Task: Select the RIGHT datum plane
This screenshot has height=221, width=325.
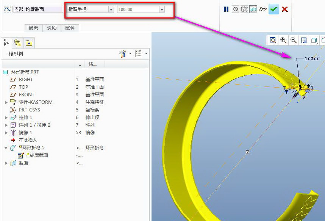Action: tap(26, 80)
